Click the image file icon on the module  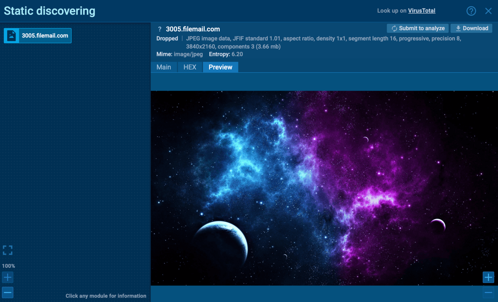pyautogui.click(x=11, y=36)
